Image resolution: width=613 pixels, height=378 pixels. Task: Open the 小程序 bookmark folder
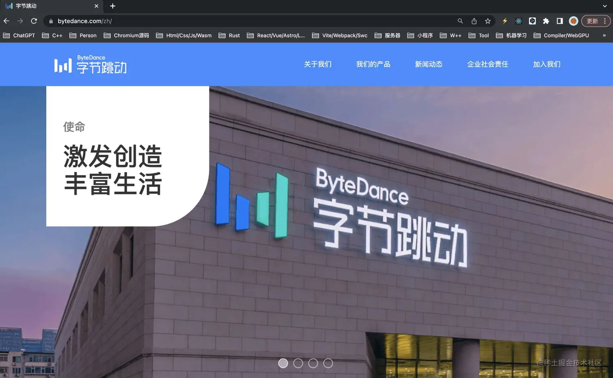(420, 36)
